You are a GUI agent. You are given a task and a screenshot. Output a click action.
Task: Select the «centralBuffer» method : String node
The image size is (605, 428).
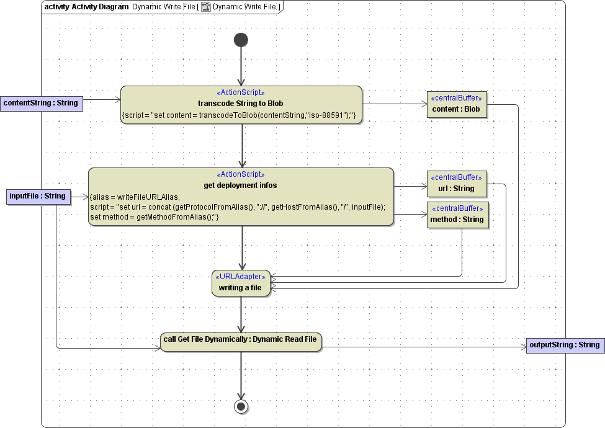pyautogui.click(x=457, y=215)
